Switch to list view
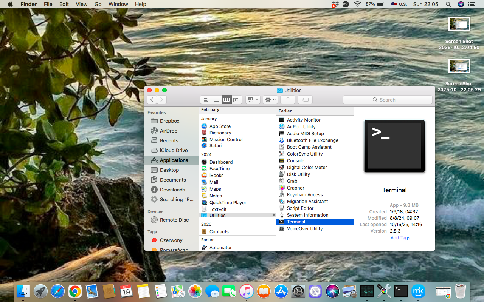The width and height of the screenshot is (484, 302). (x=216, y=99)
